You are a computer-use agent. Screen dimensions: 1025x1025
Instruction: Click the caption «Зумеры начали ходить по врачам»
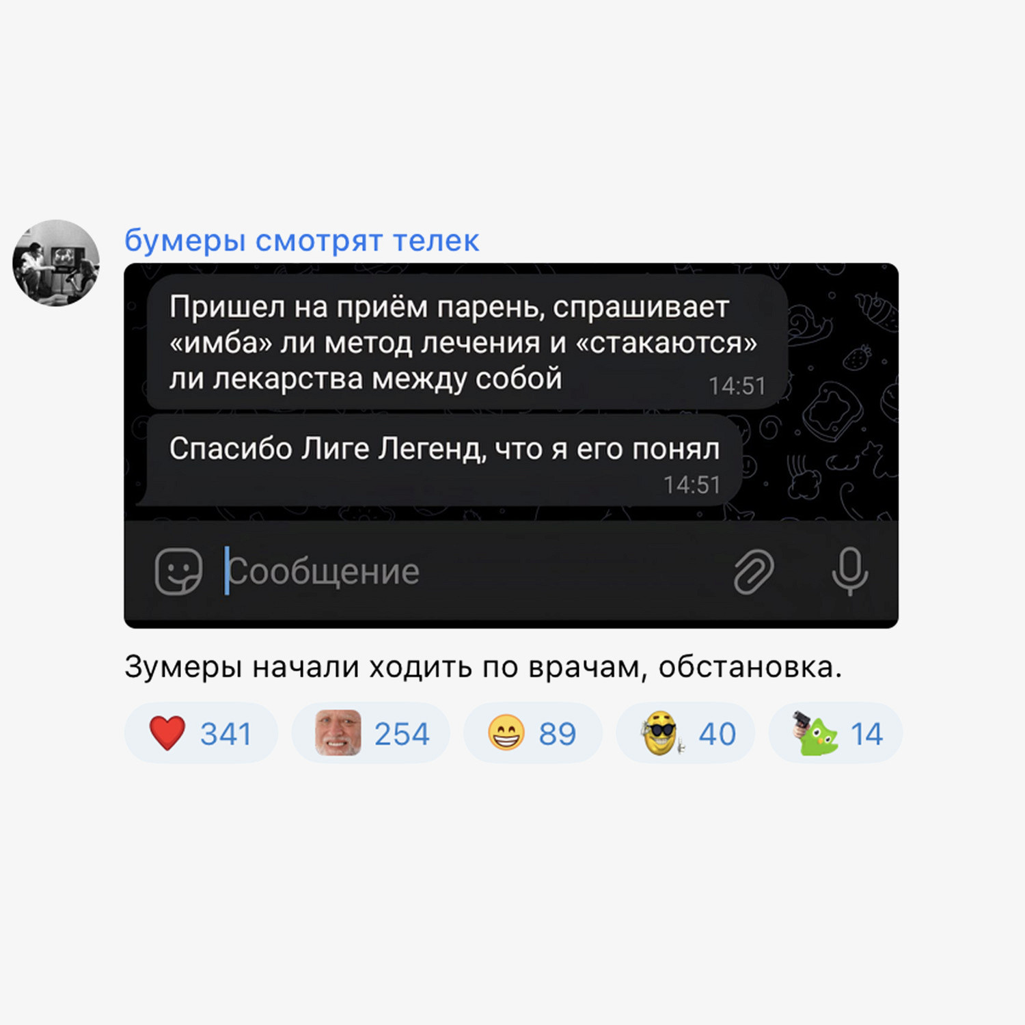[x=483, y=667]
